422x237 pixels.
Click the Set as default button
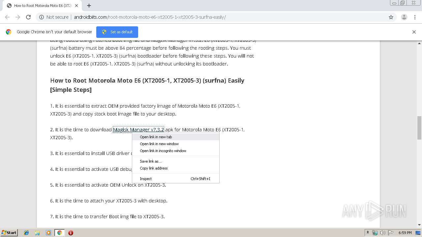tap(117, 32)
